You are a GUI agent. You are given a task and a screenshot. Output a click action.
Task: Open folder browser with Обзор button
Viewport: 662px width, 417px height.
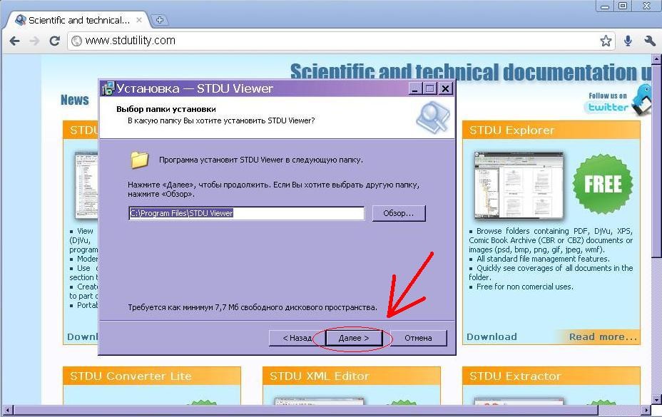point(399,213)
